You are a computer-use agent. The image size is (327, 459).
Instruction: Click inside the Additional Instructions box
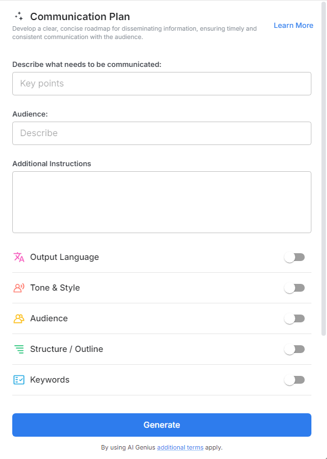pos(162,202)
